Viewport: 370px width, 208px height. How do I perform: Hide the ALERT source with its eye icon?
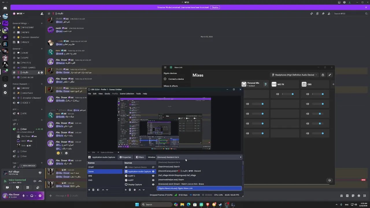point(153,180)
